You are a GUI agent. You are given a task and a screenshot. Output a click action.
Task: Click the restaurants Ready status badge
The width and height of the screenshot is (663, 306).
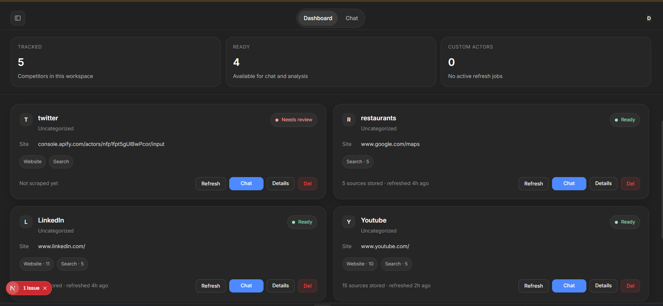pos(625,120)
